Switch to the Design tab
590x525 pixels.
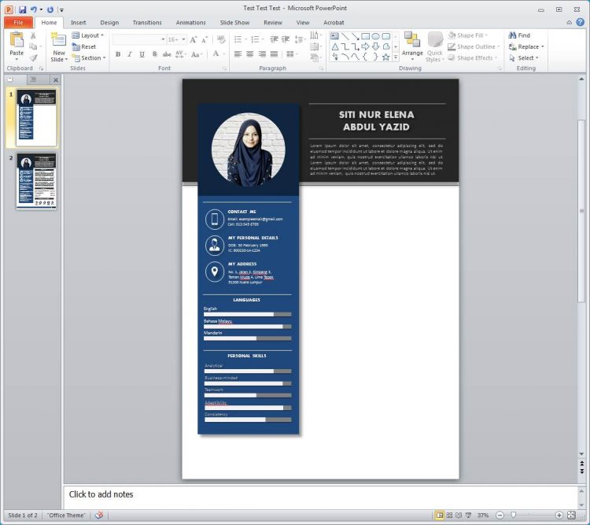[109, 23]
